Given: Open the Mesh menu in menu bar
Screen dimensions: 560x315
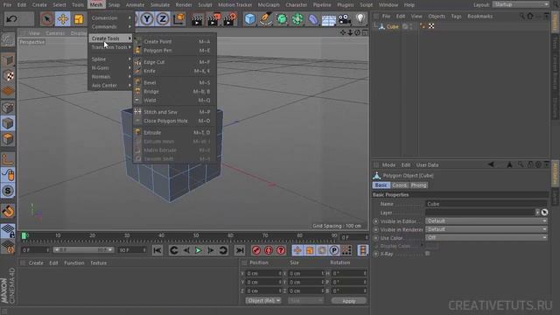Looking at the screenshot, I should pyautogui.click(x=96, y=5).
